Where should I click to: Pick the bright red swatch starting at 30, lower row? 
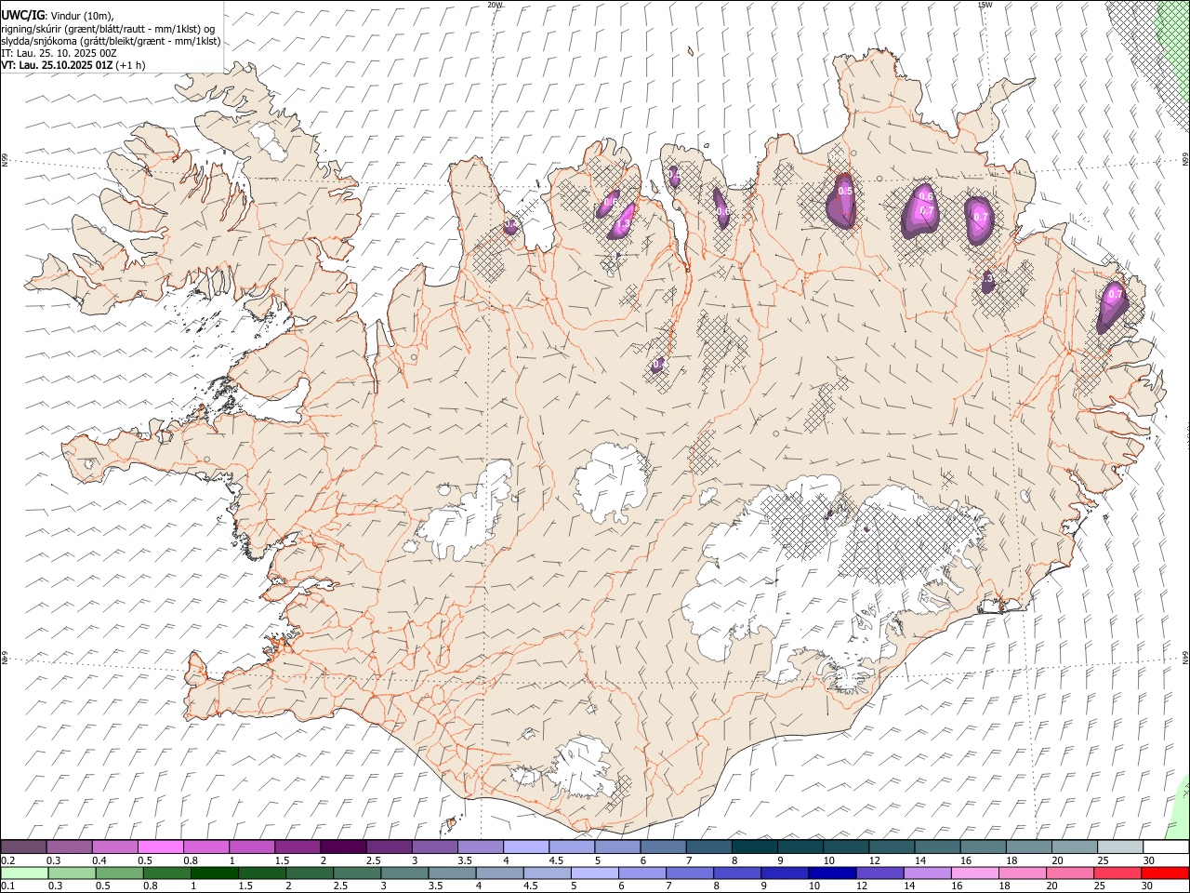[1165, 873]
